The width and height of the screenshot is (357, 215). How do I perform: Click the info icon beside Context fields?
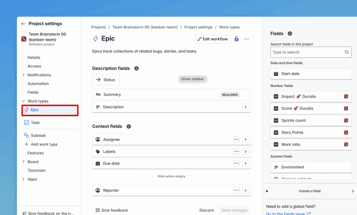(x=129, y=126)
